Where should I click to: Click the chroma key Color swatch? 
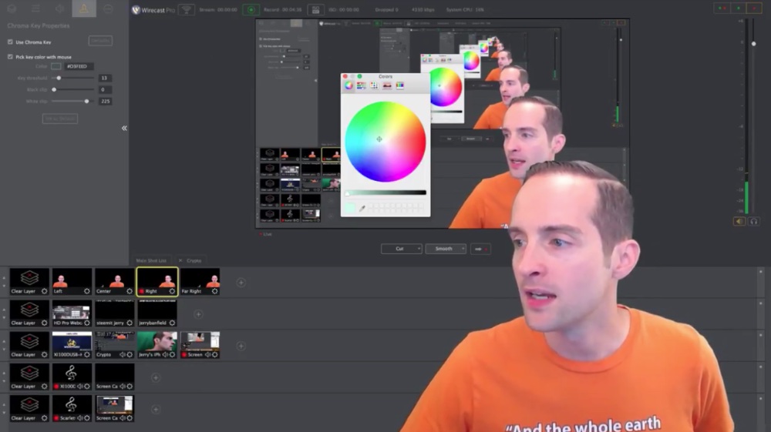coord(56,66)
